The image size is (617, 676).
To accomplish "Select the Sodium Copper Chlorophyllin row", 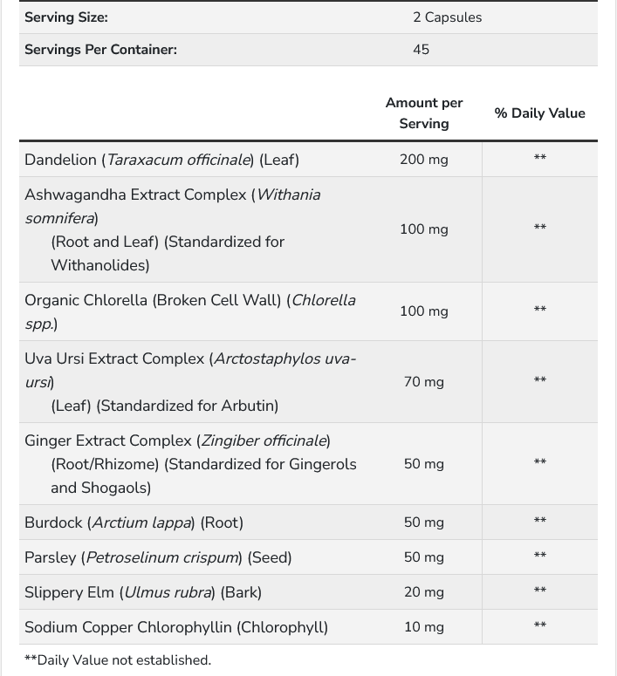I will click(x=309, y=627).
